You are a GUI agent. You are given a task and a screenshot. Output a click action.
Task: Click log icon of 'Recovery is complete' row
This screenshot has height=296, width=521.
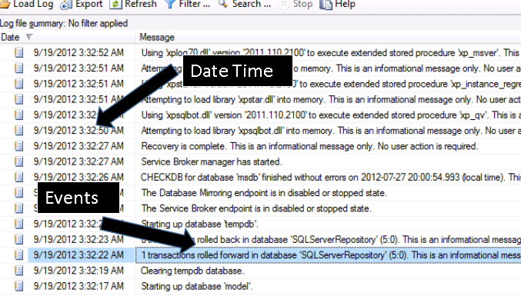[18, 146]
